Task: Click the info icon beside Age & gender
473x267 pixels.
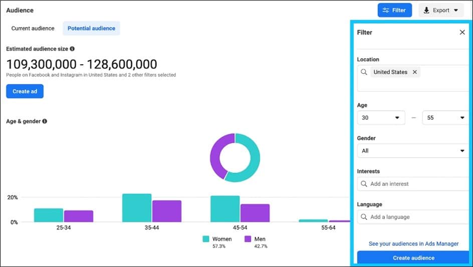Action: click(45, 121)
